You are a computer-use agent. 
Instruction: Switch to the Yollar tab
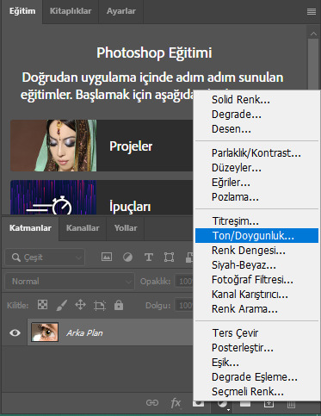point(126,228)
